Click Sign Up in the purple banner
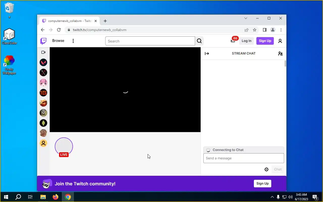 pyautogui.click(x=262, y=184)
